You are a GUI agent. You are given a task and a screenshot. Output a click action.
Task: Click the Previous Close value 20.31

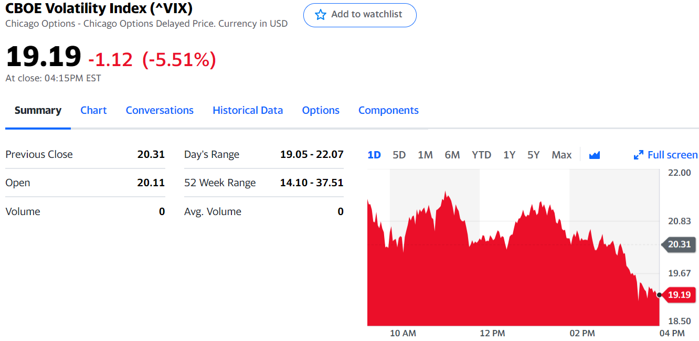[151, 154]
